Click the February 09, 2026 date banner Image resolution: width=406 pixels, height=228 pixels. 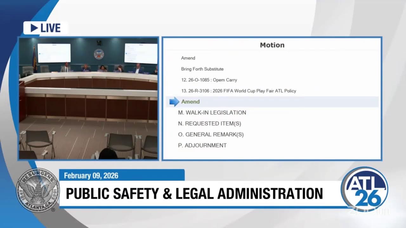122,175
